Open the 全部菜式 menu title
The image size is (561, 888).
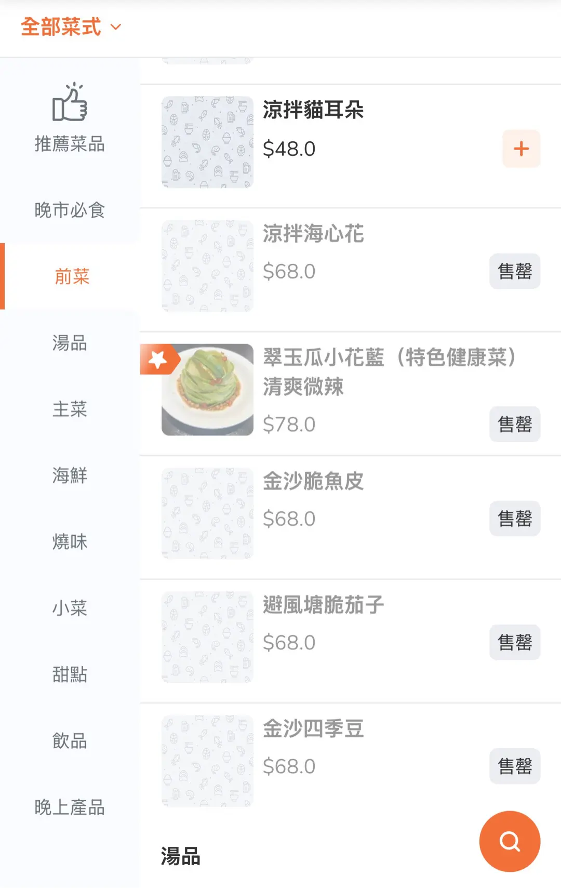pyautogui.click(x=61, y=27)
